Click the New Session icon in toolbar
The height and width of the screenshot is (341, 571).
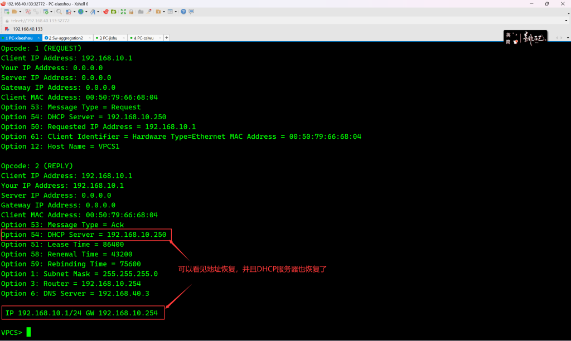coord(7,12)
